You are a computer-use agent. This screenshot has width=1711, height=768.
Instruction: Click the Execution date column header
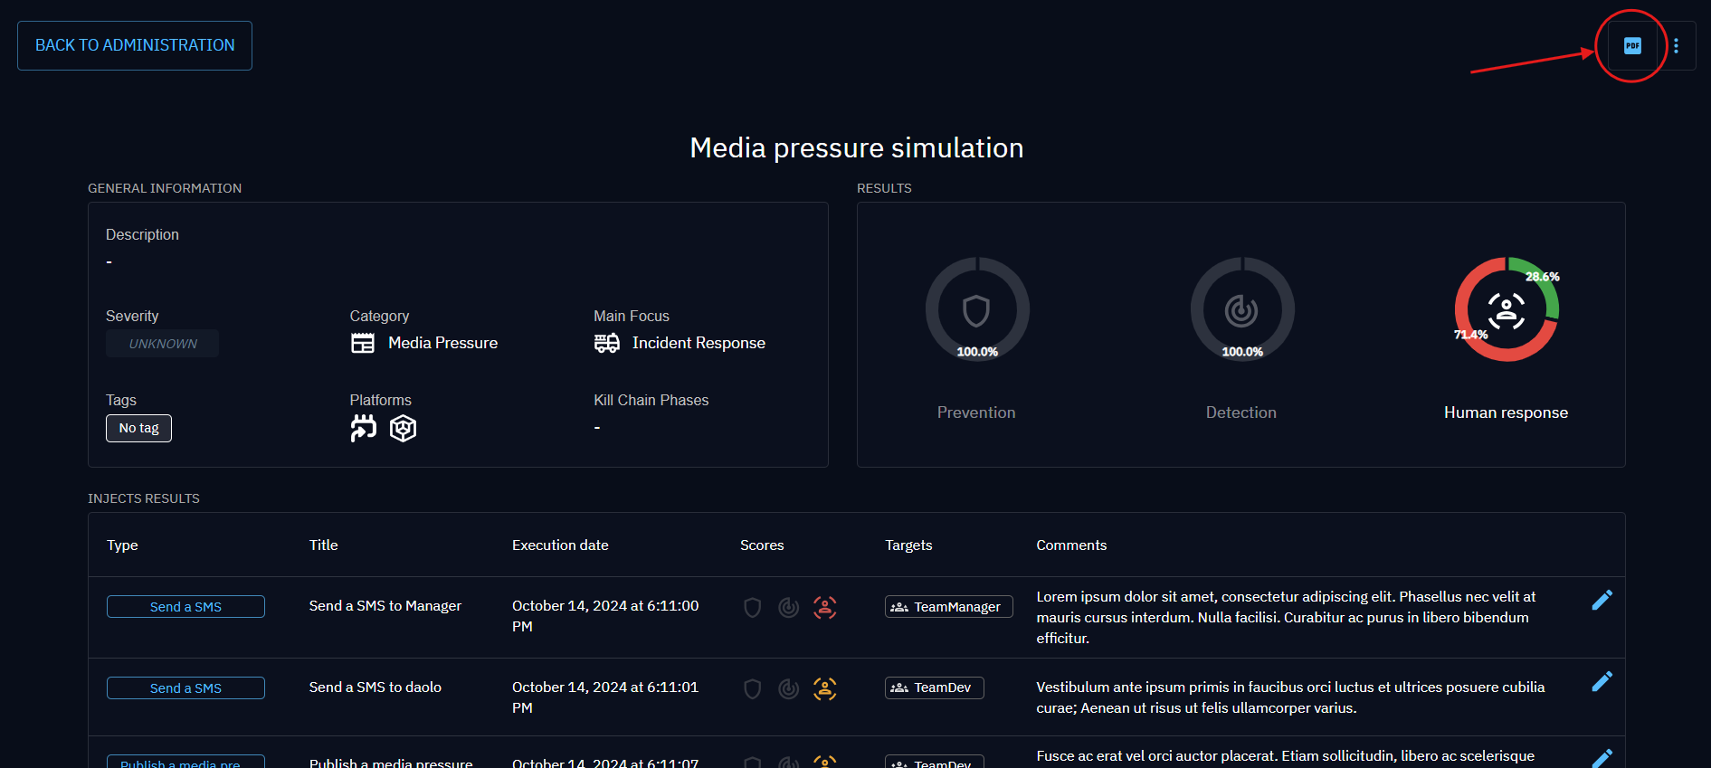click(560, 545)
